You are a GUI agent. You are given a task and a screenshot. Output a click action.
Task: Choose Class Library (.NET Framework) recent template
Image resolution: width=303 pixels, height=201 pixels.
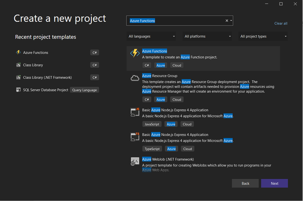pyautogui.click(x=57, y=77)
